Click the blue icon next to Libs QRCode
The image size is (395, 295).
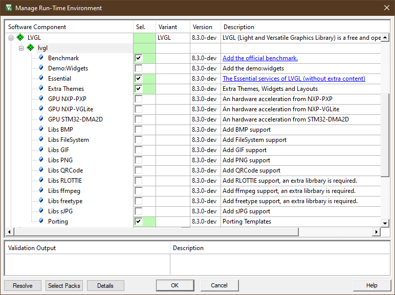tap(41, 170)
